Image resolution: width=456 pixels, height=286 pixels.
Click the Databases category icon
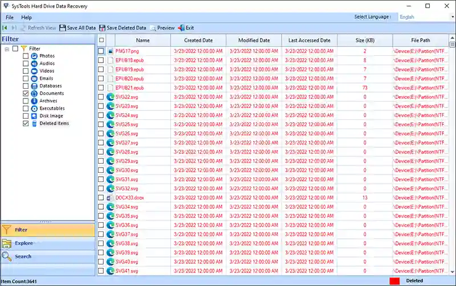[x=34, y=86]
